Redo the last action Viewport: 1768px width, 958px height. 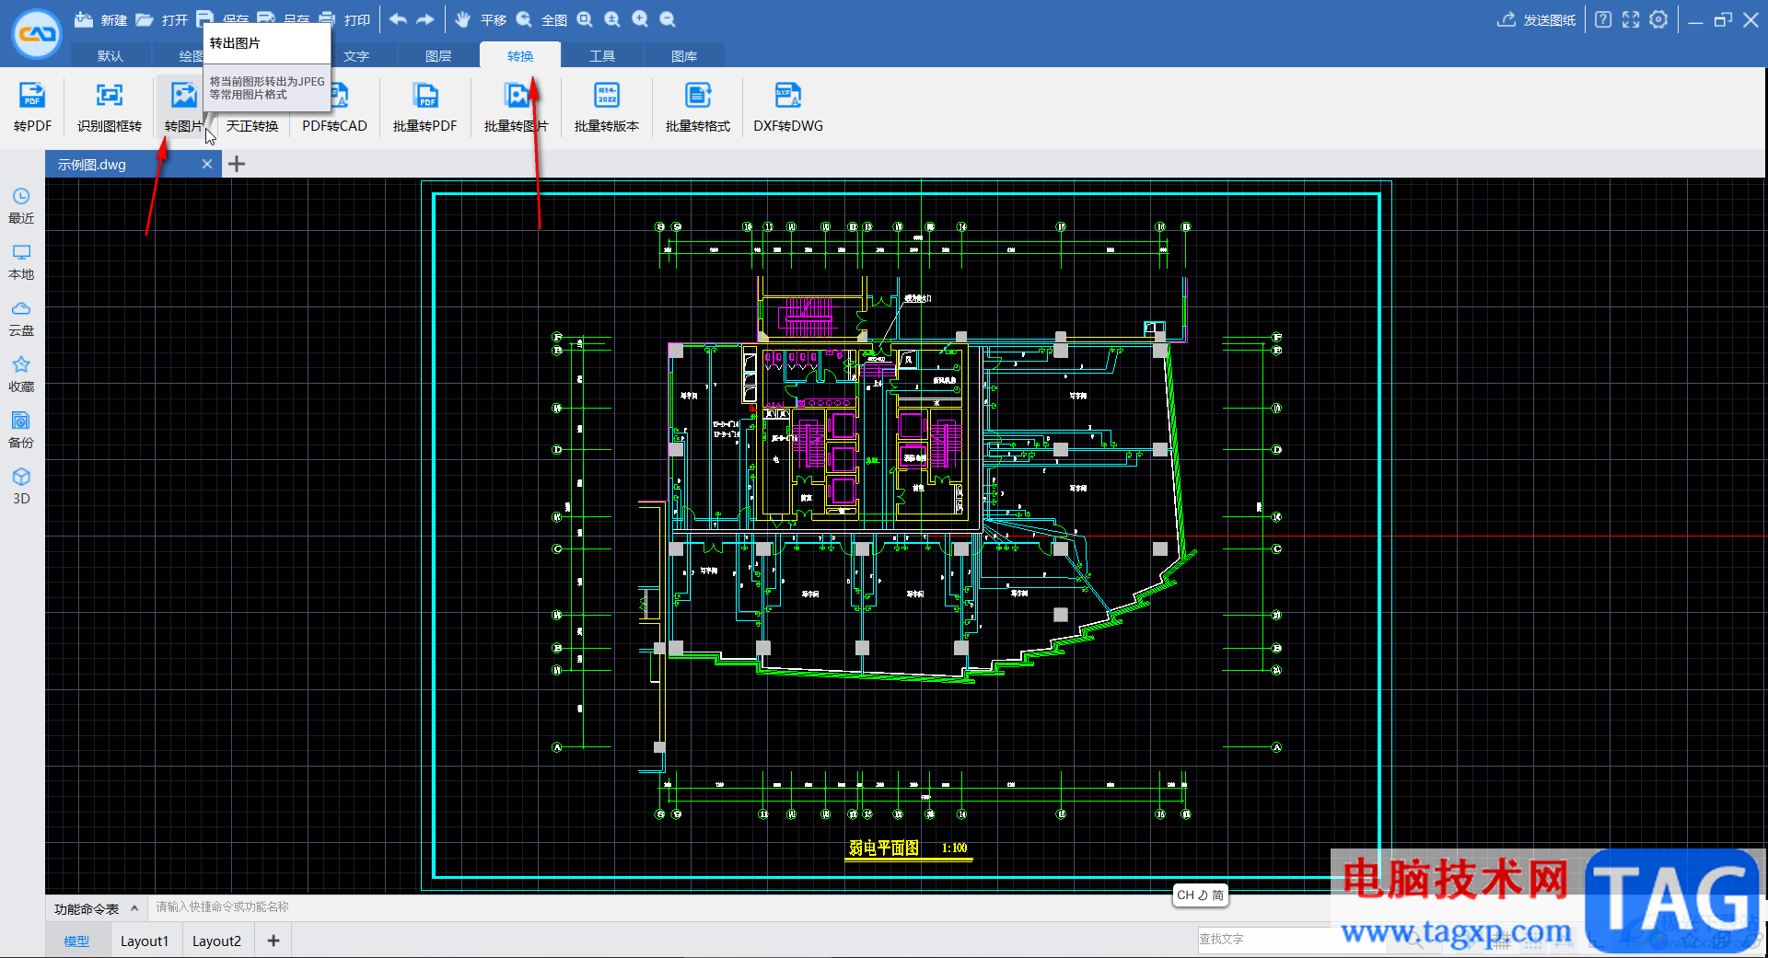(425, 19)
